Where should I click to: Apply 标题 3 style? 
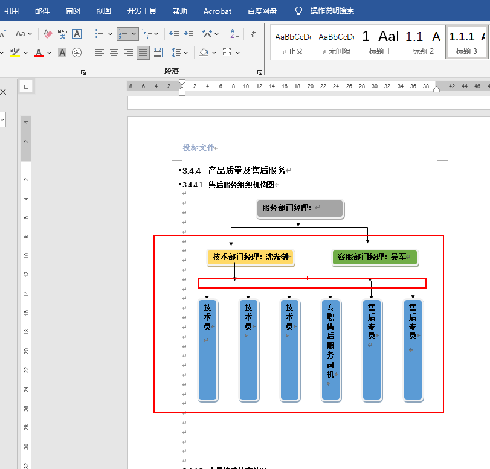pyautogui.click(x=466, y=42)
